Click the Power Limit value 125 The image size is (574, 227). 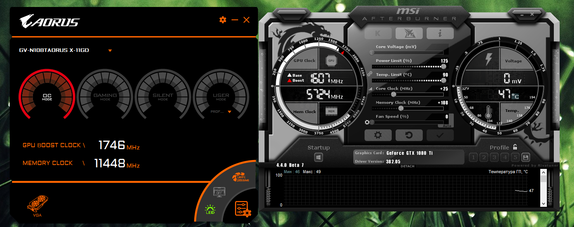(x=444, y=61)
